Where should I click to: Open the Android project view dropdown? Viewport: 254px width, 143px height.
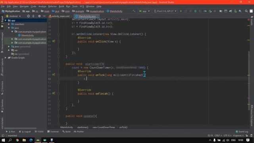coord(13,16)
